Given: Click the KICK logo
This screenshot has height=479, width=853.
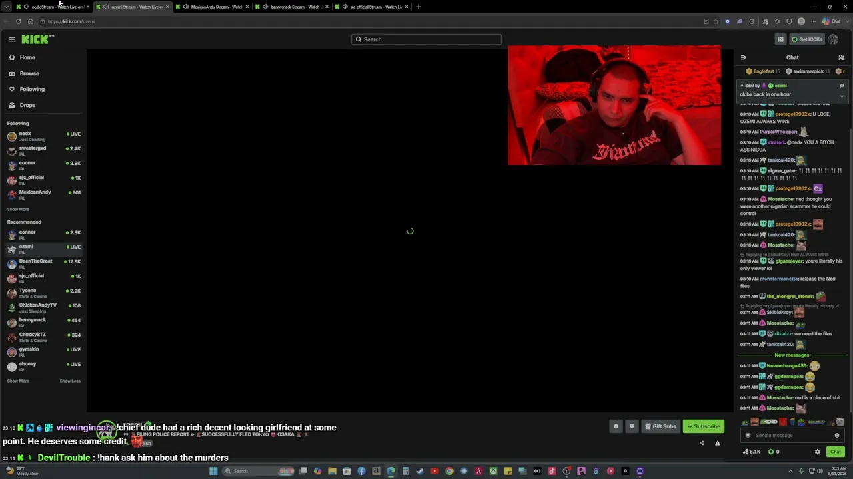Looking at the screenshot, I should coord(37,39).
